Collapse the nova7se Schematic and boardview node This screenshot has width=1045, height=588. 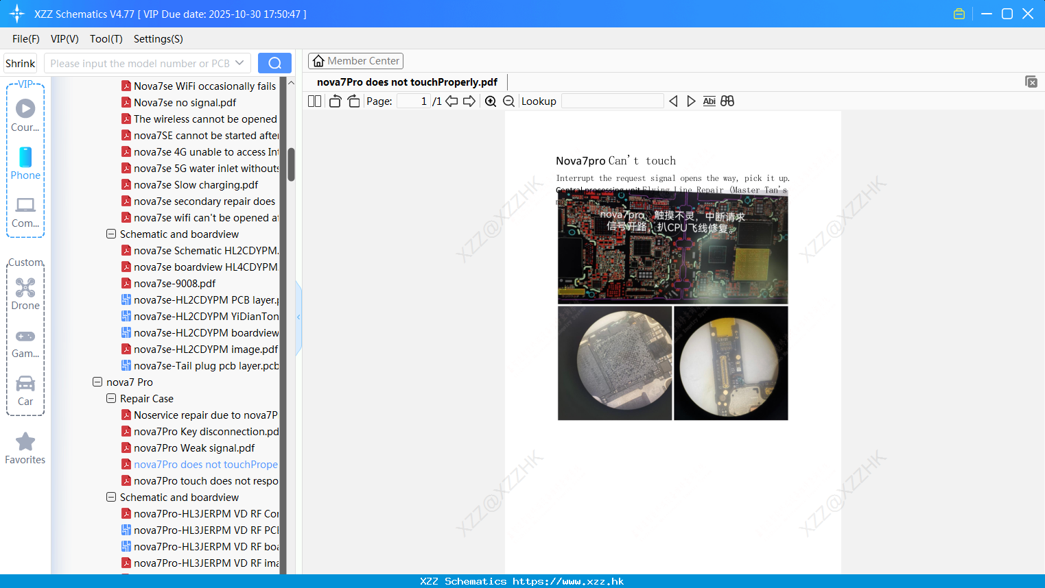point(111,234)
